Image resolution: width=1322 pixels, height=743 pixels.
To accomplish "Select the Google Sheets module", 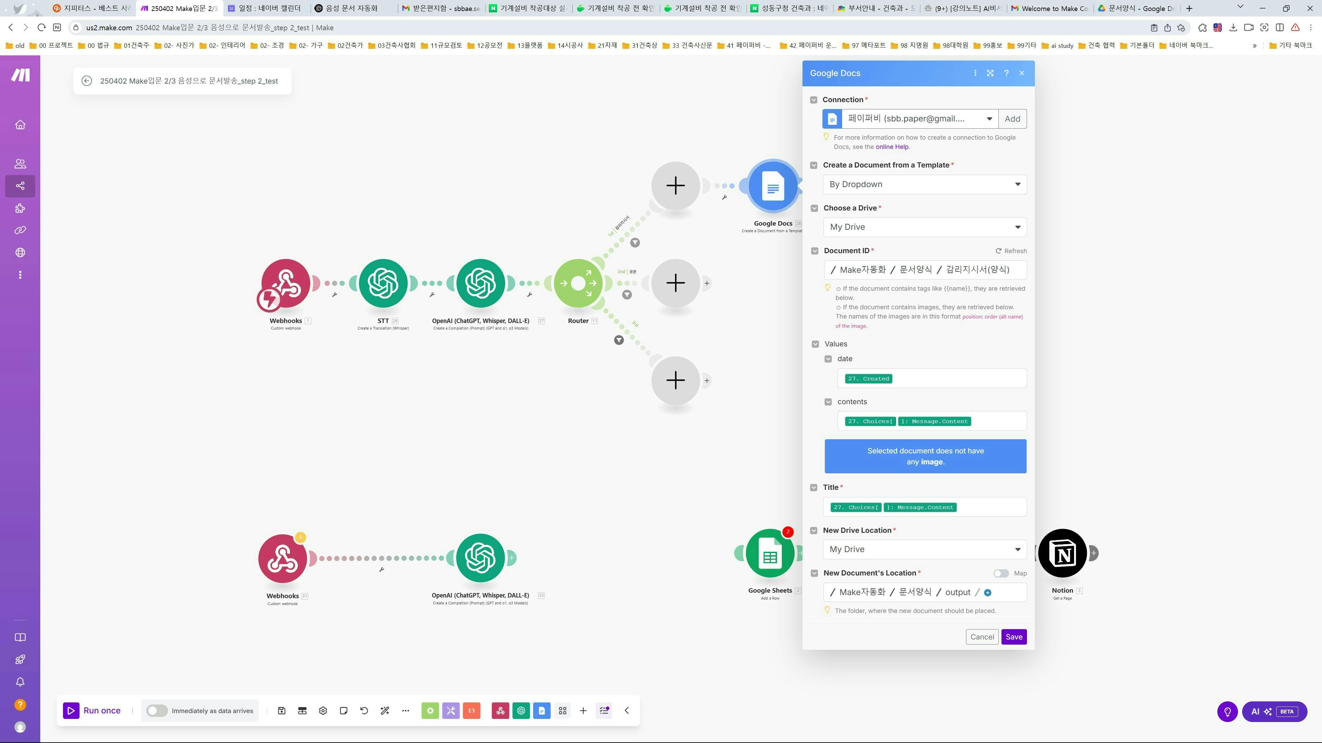I will click(x=769, y=553).
